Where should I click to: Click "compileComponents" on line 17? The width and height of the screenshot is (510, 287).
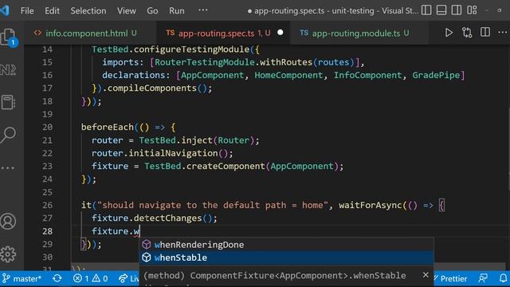[152, 88]
